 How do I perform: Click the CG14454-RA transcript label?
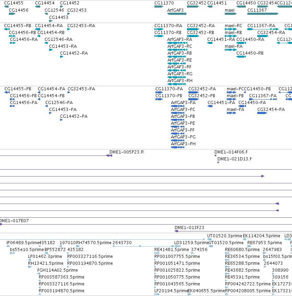pos(49,26)
